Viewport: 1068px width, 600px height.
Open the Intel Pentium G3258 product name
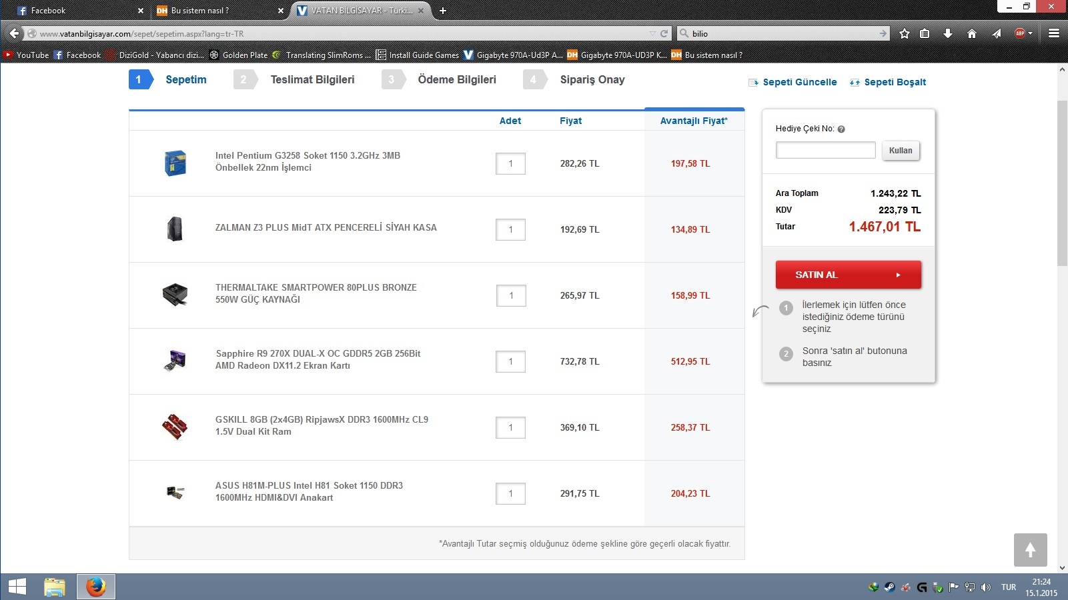coord(308,161)
